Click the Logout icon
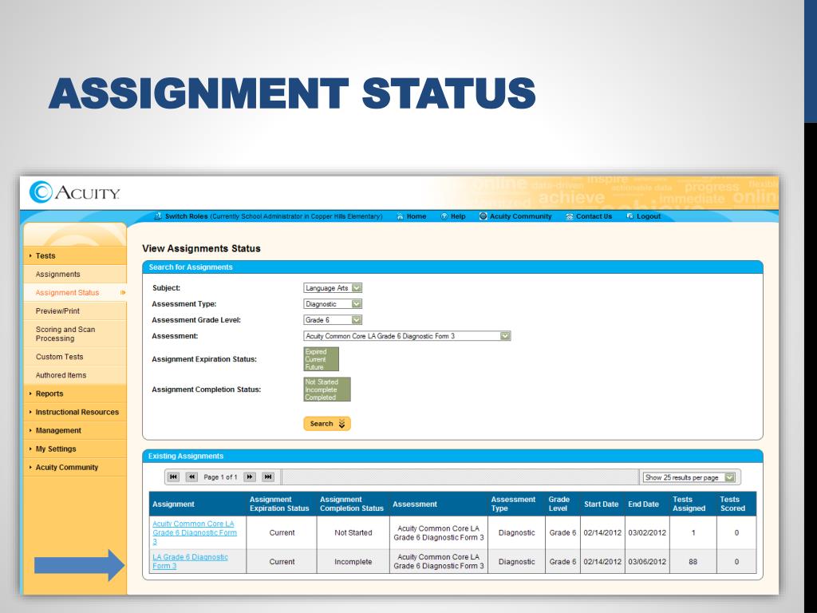817x613 pixels. [630, 216]
